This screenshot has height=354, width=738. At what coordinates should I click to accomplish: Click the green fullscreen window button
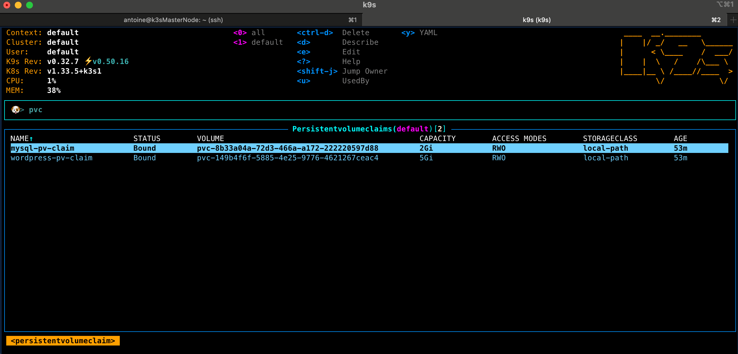click(30, 5)
